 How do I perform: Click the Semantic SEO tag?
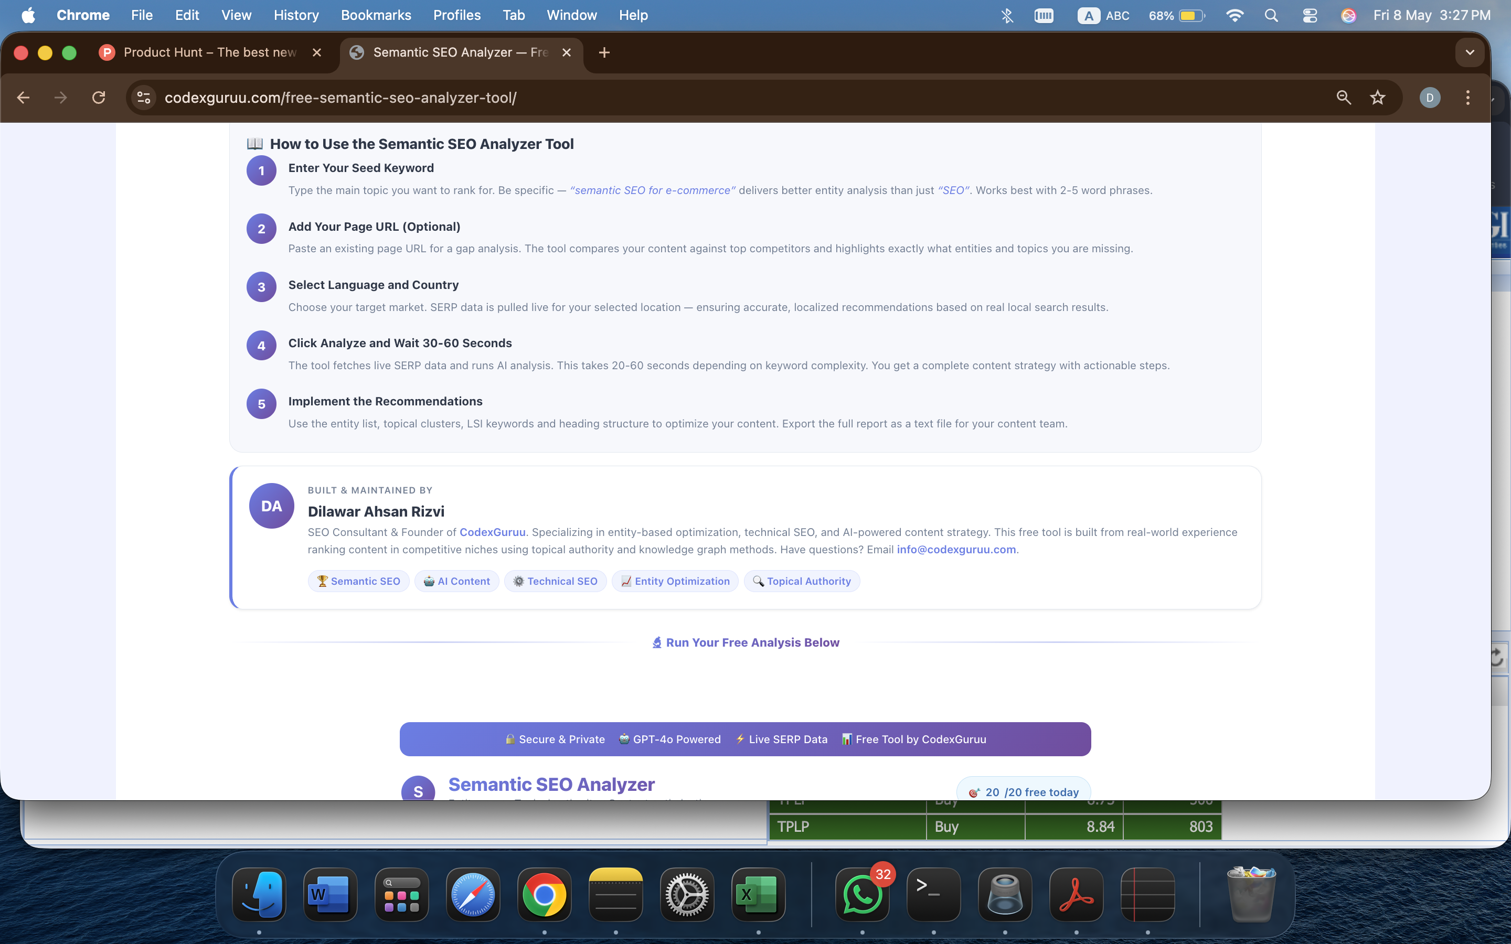click(358, 581)
